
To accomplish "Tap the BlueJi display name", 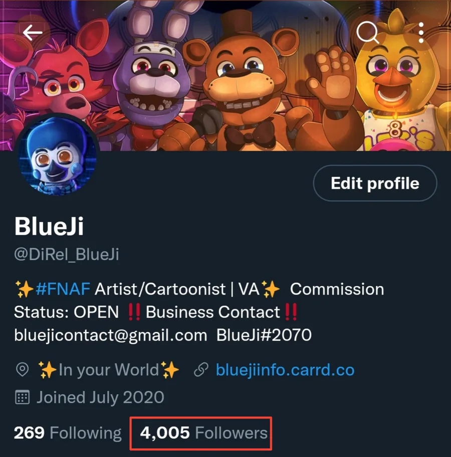I will click(x=49, y=226).
